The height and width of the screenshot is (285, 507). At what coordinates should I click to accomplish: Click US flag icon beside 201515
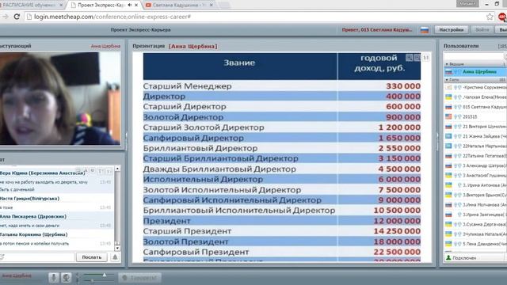448,116
